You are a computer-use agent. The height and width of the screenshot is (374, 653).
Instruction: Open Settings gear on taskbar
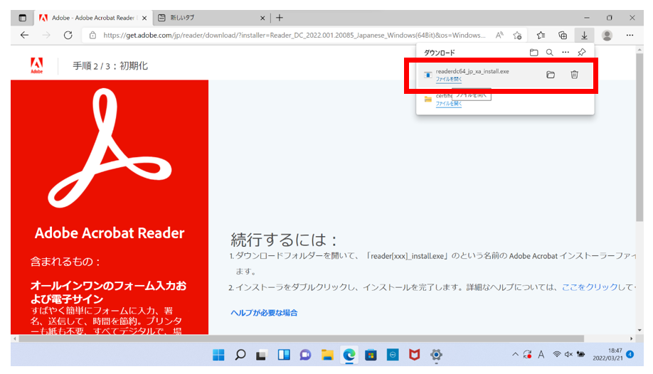click(x=436, y=355)
